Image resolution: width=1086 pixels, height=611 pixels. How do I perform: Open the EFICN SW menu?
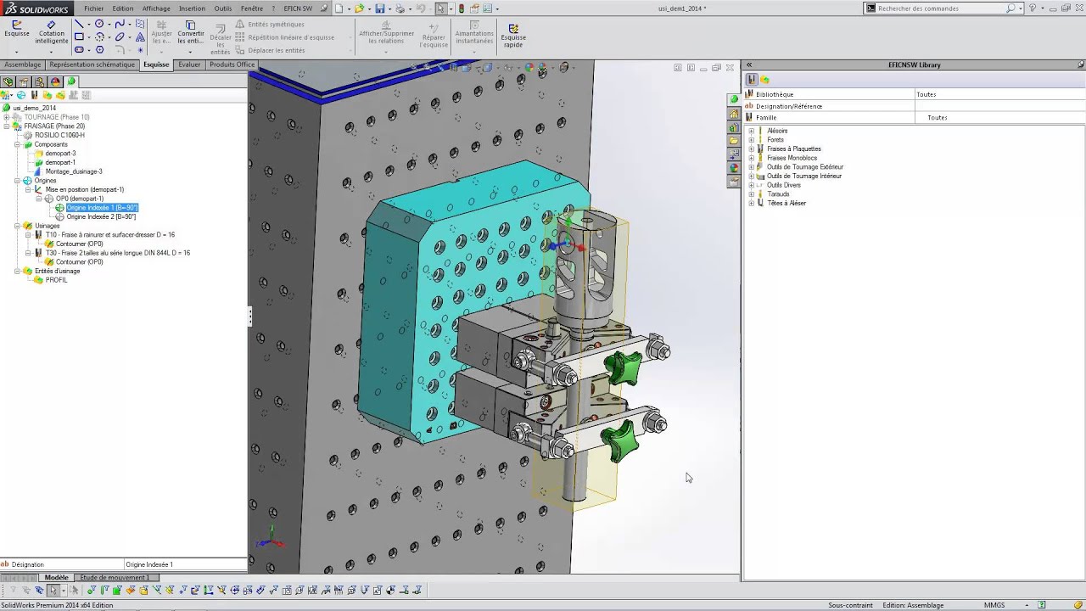tap(298, 8)
